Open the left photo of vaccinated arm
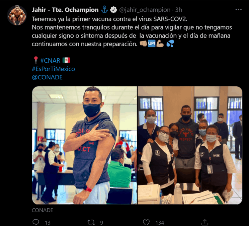The image size is (249, 226). click(84, 145)
